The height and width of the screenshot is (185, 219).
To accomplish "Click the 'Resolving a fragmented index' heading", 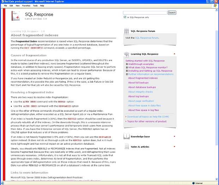I will click(32, 92).
